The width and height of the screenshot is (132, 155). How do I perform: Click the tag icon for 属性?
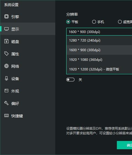(x=6, y=54)
